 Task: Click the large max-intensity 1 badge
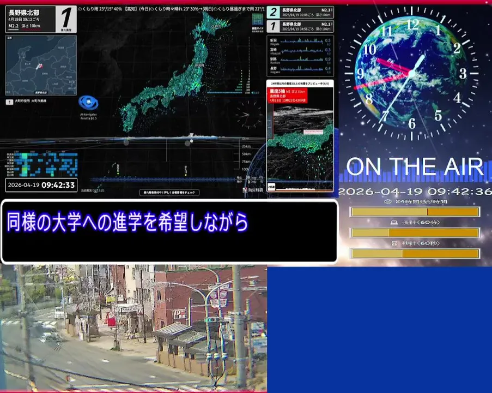(x=66, y=19)
